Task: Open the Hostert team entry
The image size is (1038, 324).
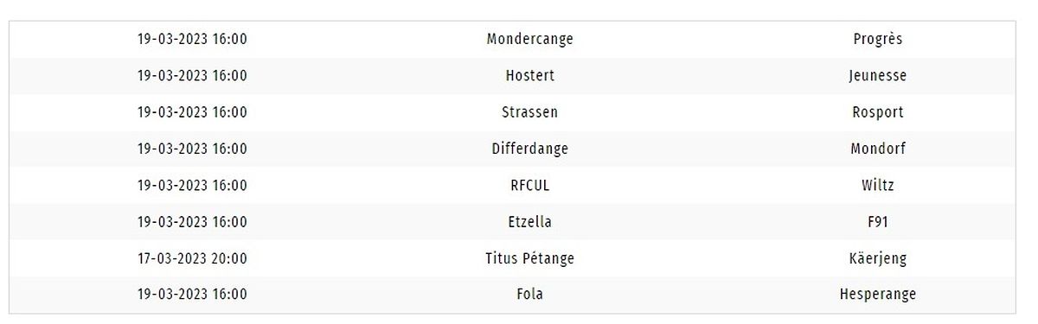Action: pos(529,75)
